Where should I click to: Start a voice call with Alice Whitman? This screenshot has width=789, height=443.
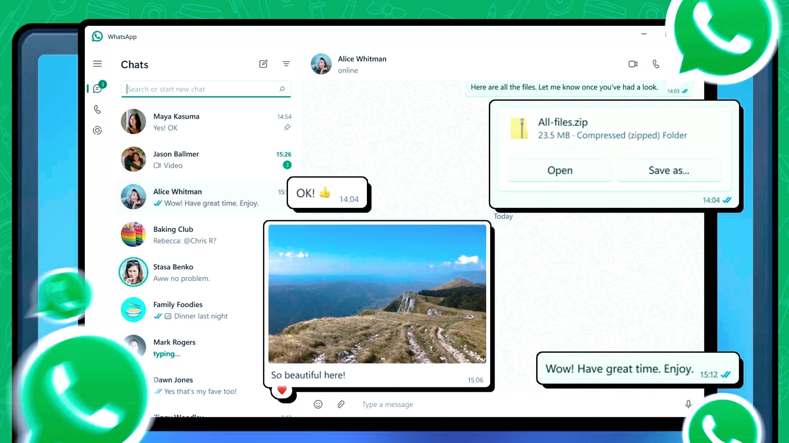click(656, 64)
